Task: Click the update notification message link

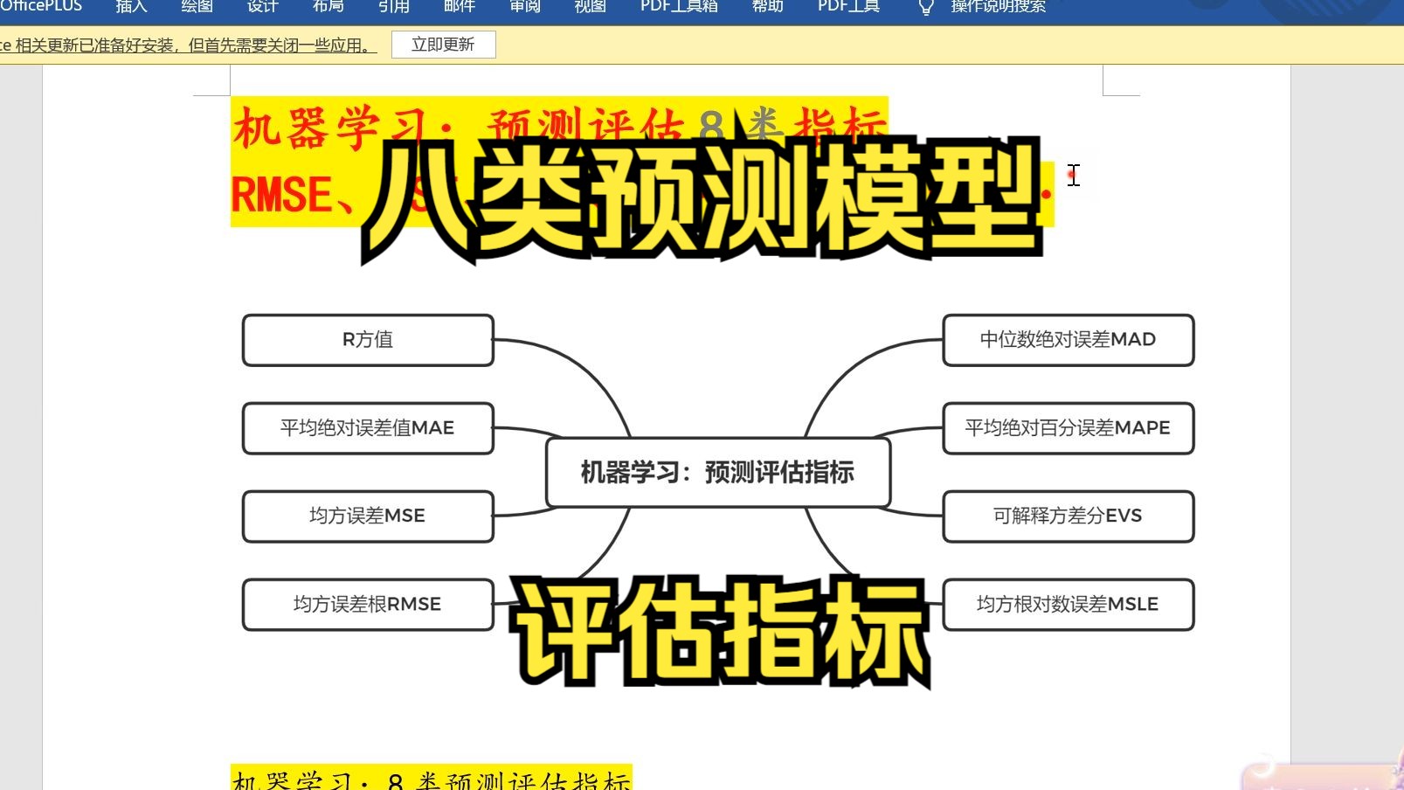Action: 188,45
